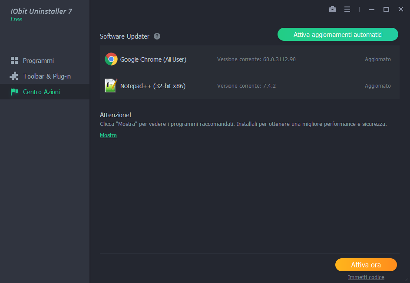Switch to Toolbar & Plug-in section

point(46,76)
